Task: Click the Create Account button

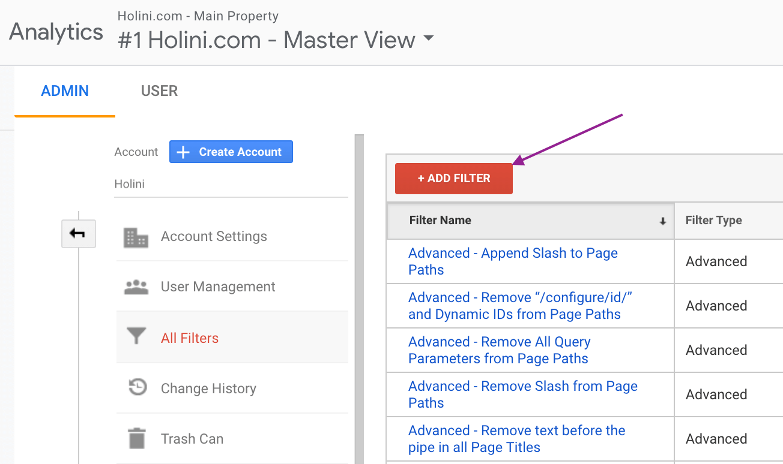Action: click(x=231, y=152)
